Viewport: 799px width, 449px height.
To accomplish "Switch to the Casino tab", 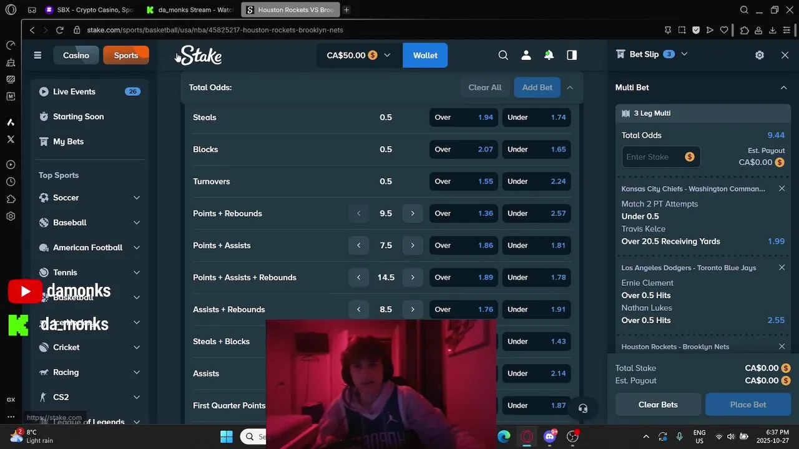I will pyautogui.click(x=76, y=56).
